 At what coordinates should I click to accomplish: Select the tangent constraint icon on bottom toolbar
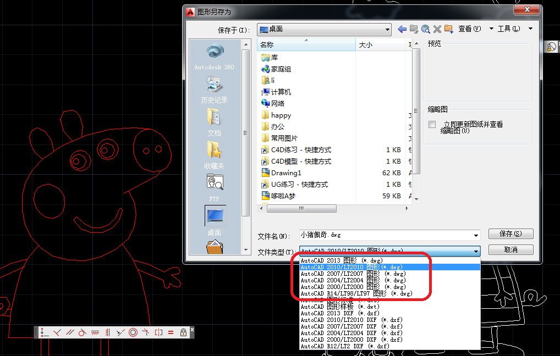click(x=83, y=332)
